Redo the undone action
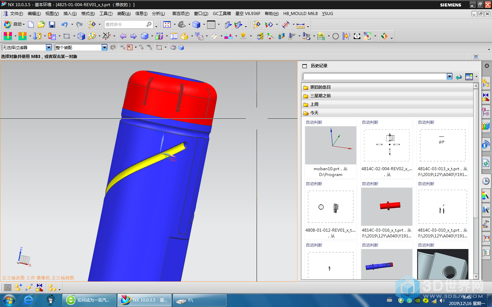This screenshot has height=307, width=492. (x=79, y=25)
